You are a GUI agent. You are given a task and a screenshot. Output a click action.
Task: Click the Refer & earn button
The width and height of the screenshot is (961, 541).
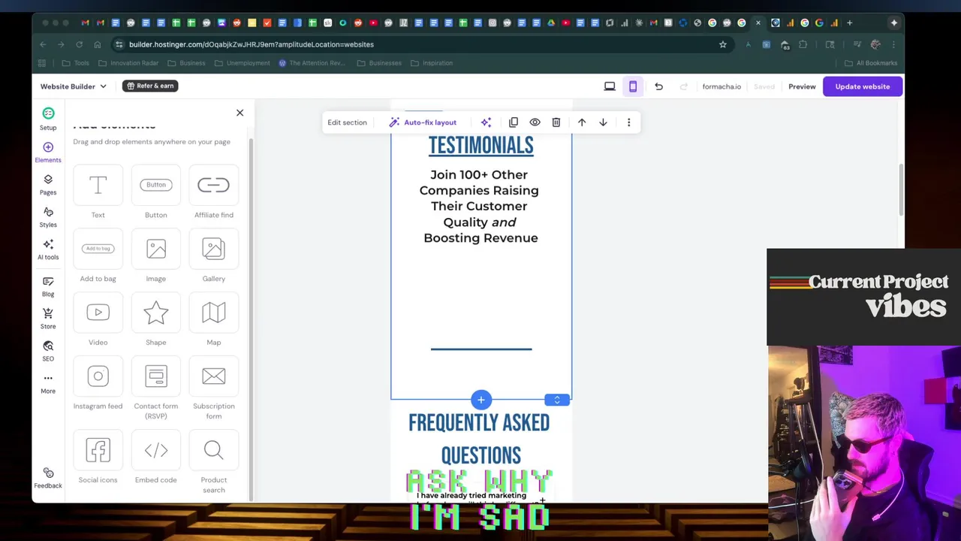150,86
